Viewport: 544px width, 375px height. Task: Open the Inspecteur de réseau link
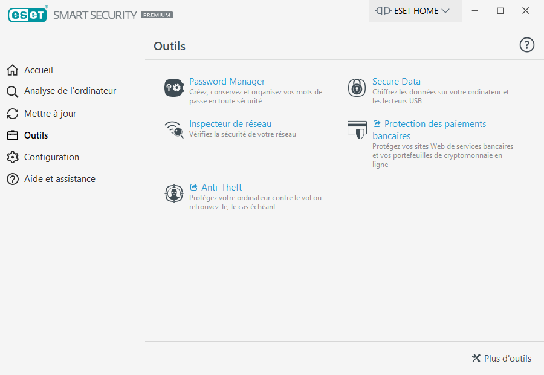click(x=230, y=124)
